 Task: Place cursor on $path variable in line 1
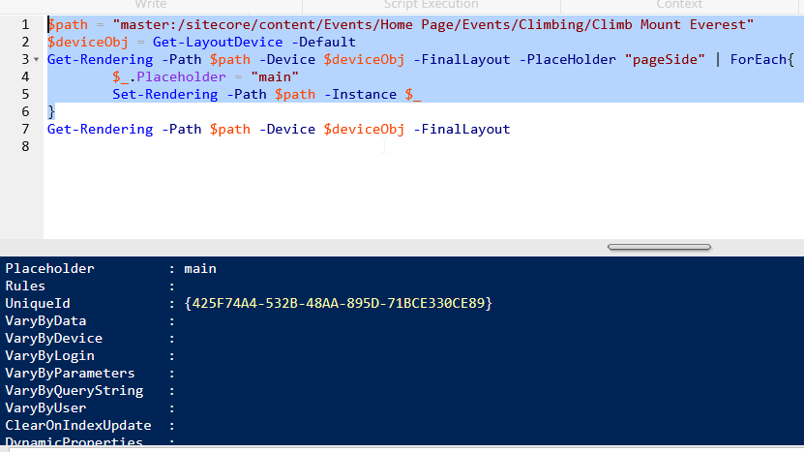[68, 24]
